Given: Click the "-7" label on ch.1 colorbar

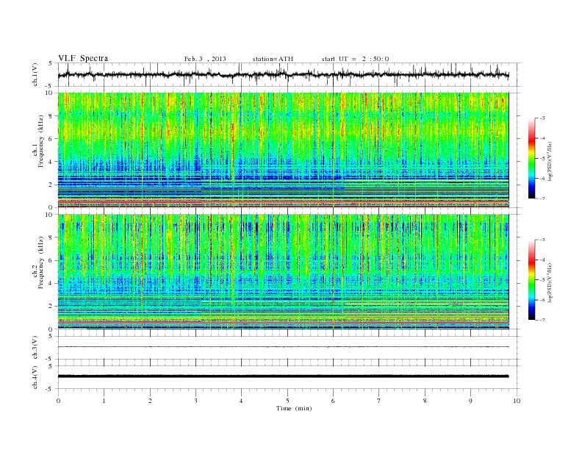Looking at the screenshot, I should [x=542, y=199].
